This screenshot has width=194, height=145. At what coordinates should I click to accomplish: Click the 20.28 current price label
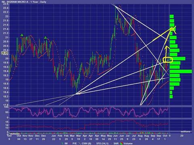4,53
